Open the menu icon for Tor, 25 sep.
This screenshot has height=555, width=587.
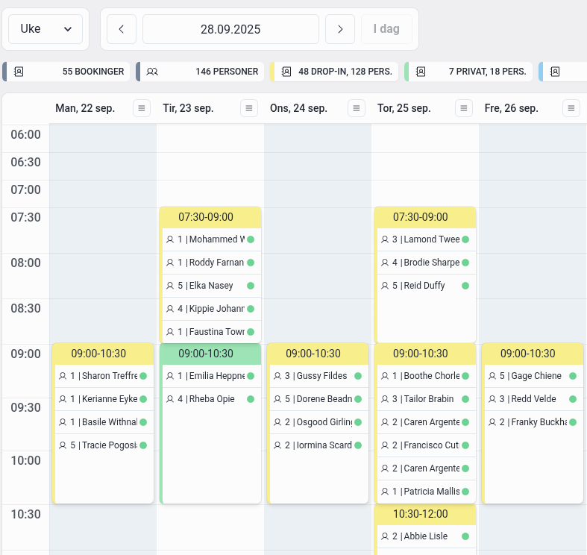pos(464,108)
